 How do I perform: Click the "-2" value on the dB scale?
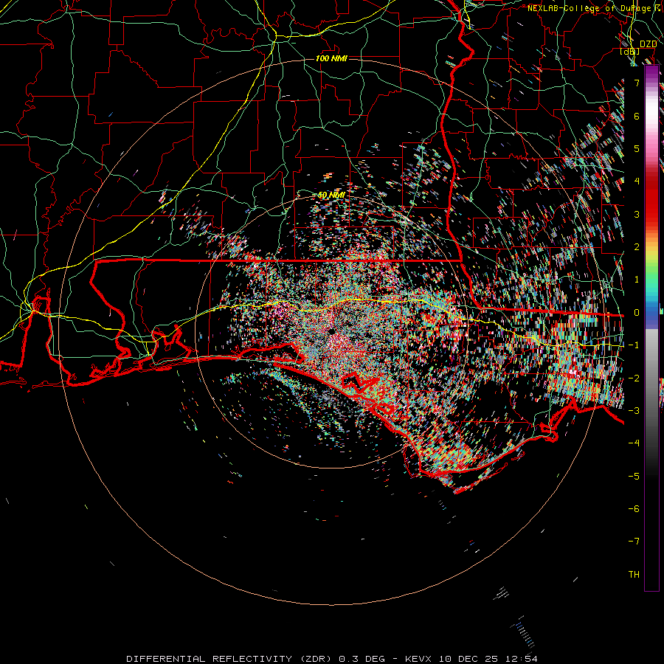634,378
